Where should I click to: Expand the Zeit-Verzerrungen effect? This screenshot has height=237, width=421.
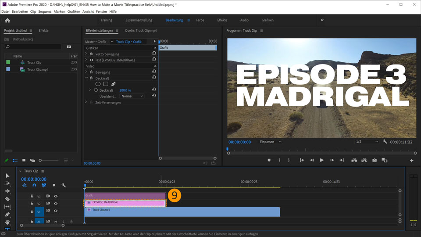pos(86,102)
